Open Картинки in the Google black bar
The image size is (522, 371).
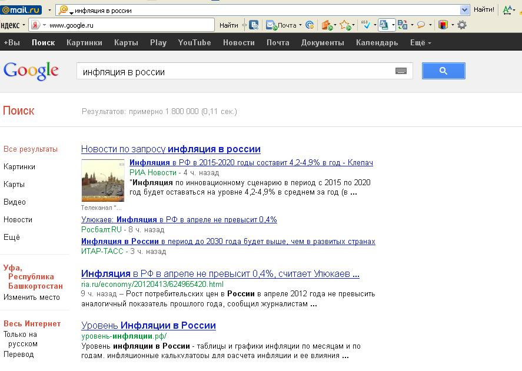coord(84,43)
